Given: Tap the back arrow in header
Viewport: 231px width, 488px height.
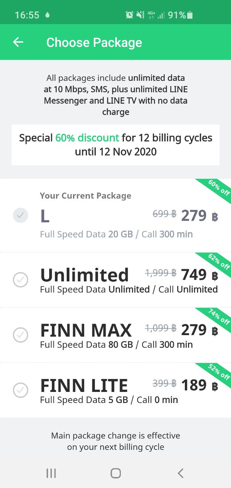Looking at the screenshot, I should (x=18, y=42).
